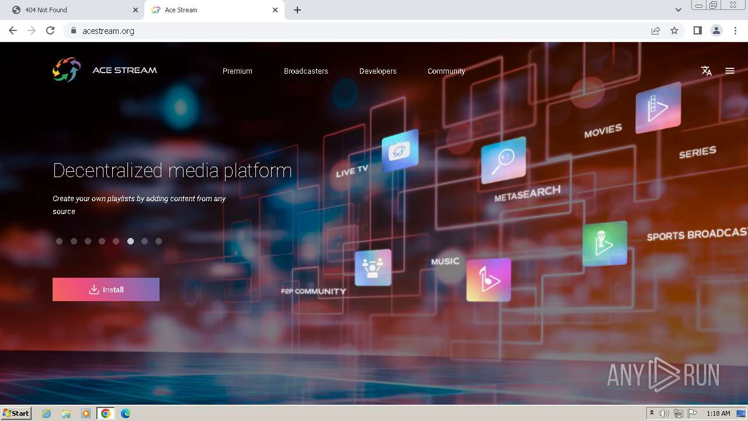Select second carousel slide dot
Viewport: 748px width, 421px height.
pos(74,241)
